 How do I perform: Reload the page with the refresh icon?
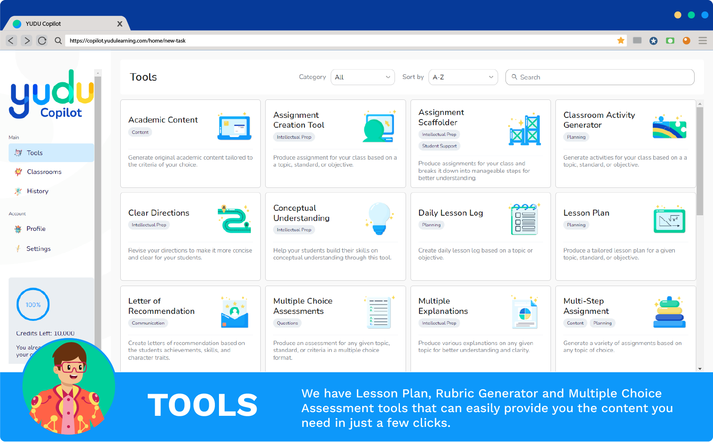point(42,41)
